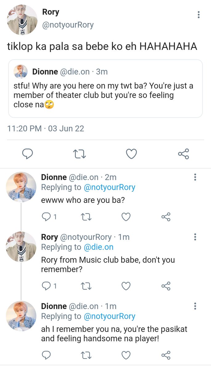The image size is (211, 370).
Task: Reply to the "pasikat and feeling handsome" tweet
Action: point(46,355)
